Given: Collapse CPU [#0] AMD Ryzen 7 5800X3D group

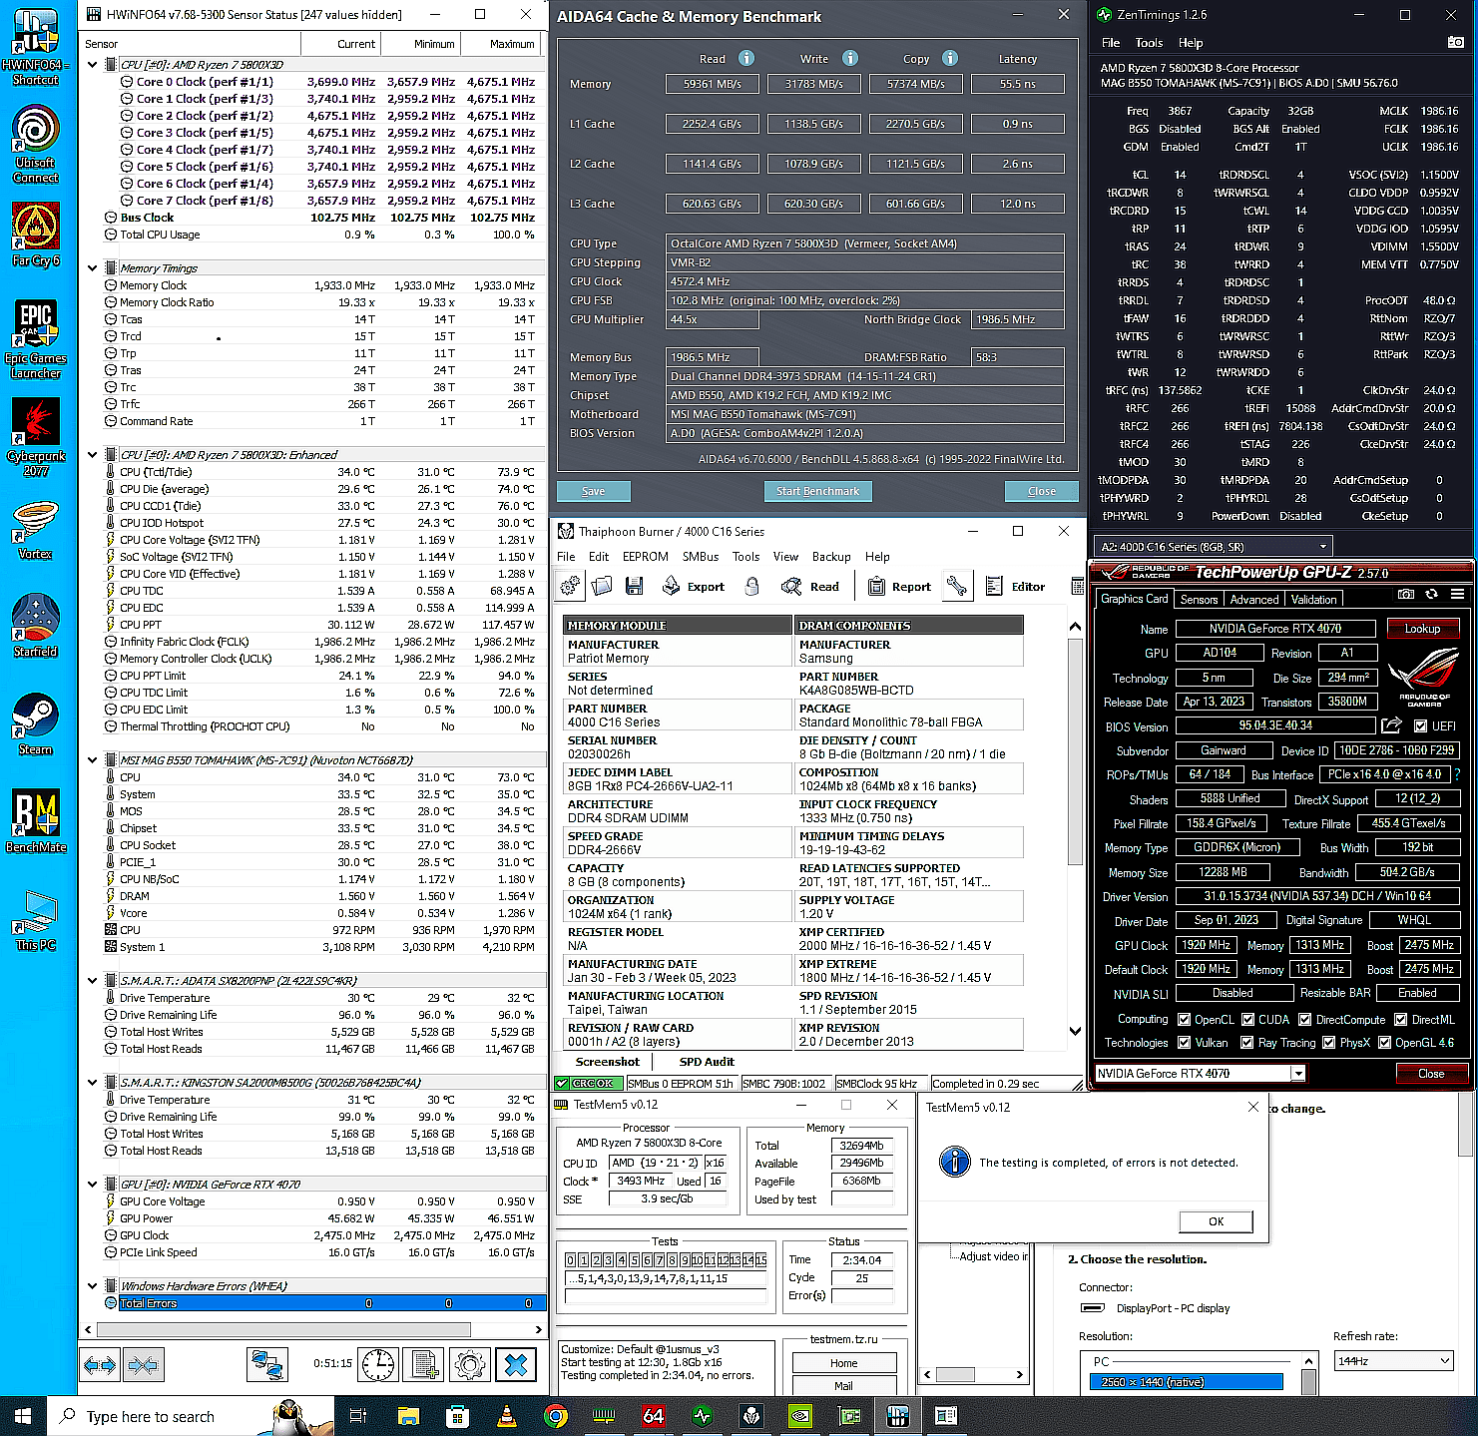Looking at the screenshot, I should (93, 65).
